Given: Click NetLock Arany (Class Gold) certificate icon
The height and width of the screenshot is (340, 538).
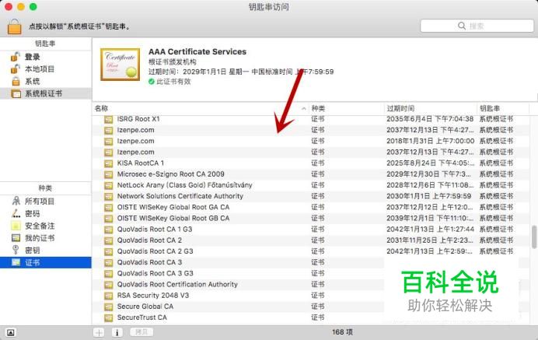Looking at the screenshot, I should [x=108, y=185].
